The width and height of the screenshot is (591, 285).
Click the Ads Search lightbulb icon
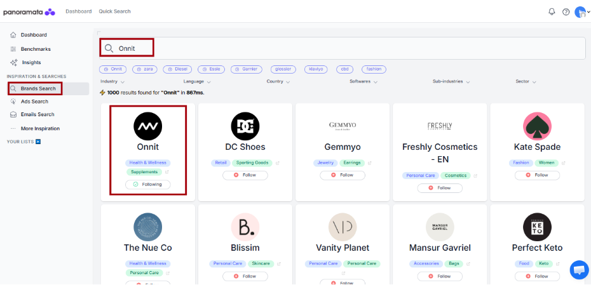click(x=13, y=102)
